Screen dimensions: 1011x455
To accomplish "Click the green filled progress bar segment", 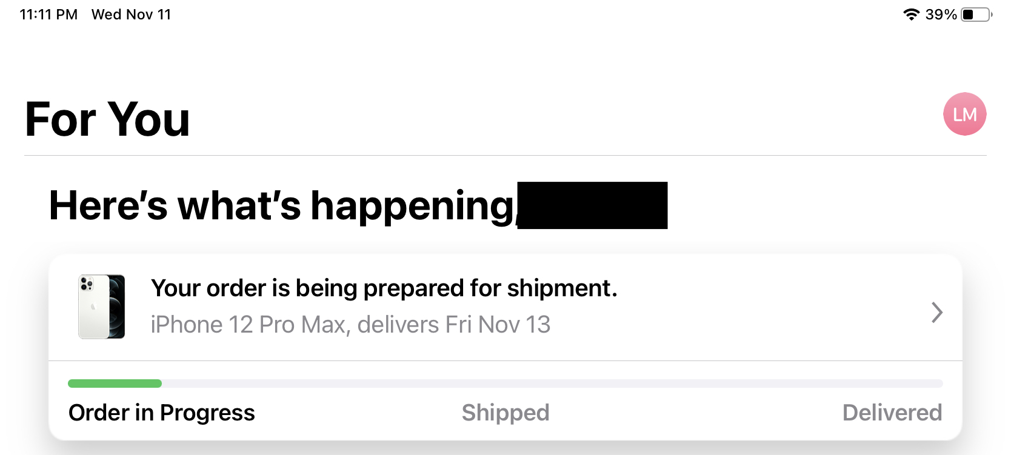I will coord(115,384).
